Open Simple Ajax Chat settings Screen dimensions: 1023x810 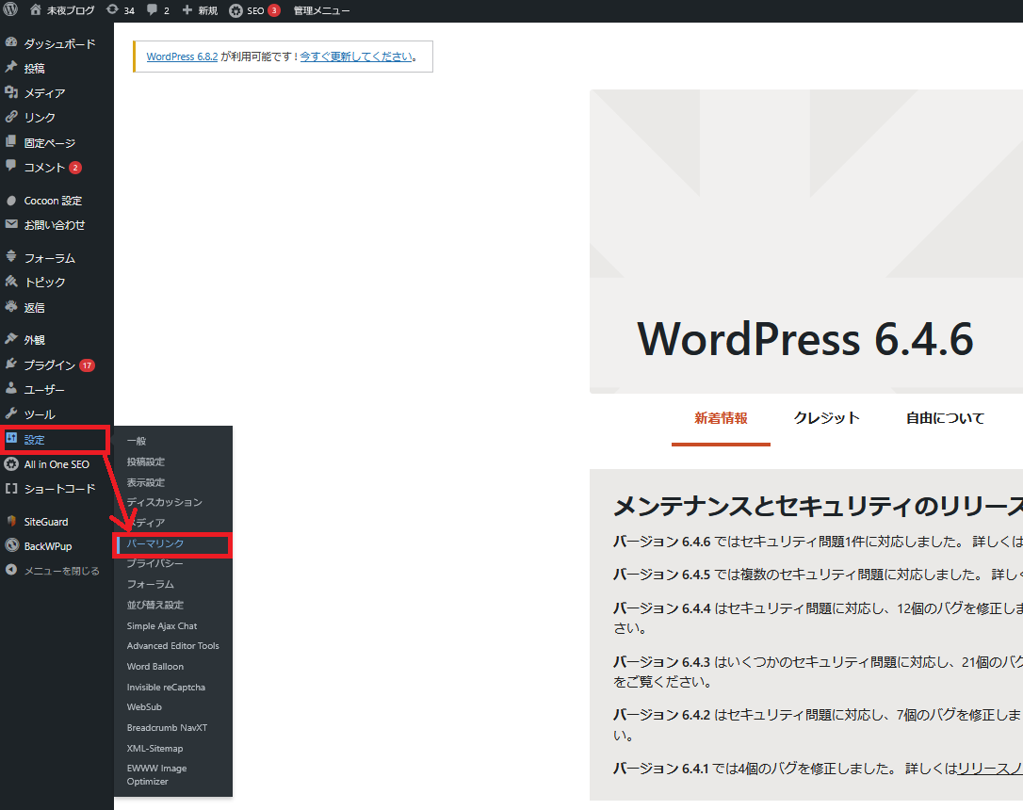pos(162,626)
